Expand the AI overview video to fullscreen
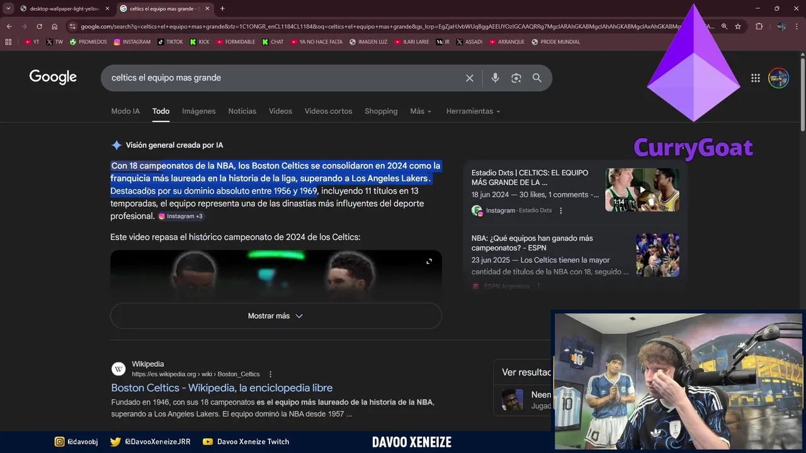Viewport: 806px width, 453px height. coord(429,261)
